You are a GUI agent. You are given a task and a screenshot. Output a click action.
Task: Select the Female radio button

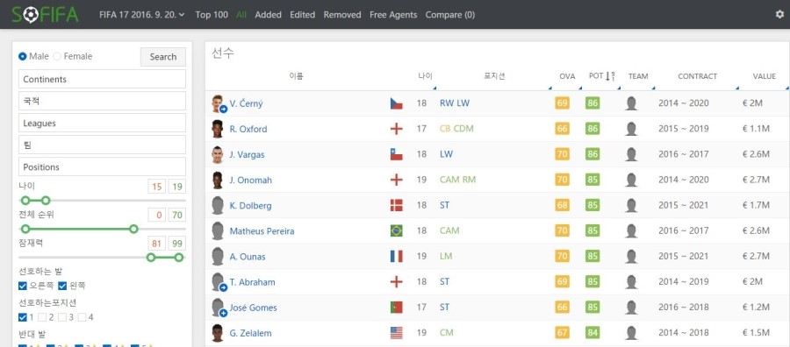pos(57,56)
